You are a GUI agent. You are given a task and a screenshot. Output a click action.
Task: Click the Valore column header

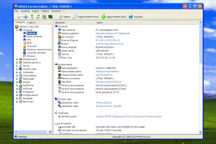[99, 23]
